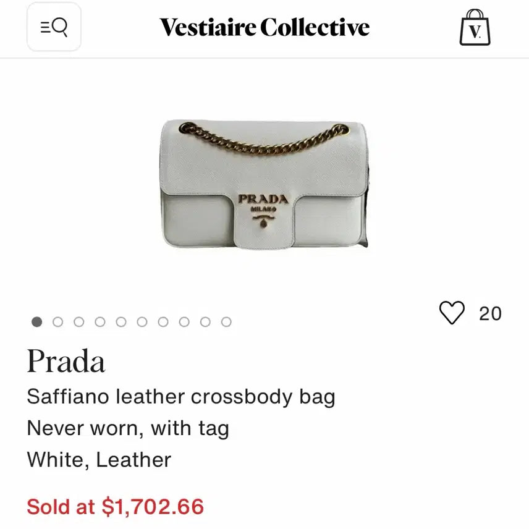The image size is (529, 529).
Task: Click the like count of 20
Action: pos(490,313)
